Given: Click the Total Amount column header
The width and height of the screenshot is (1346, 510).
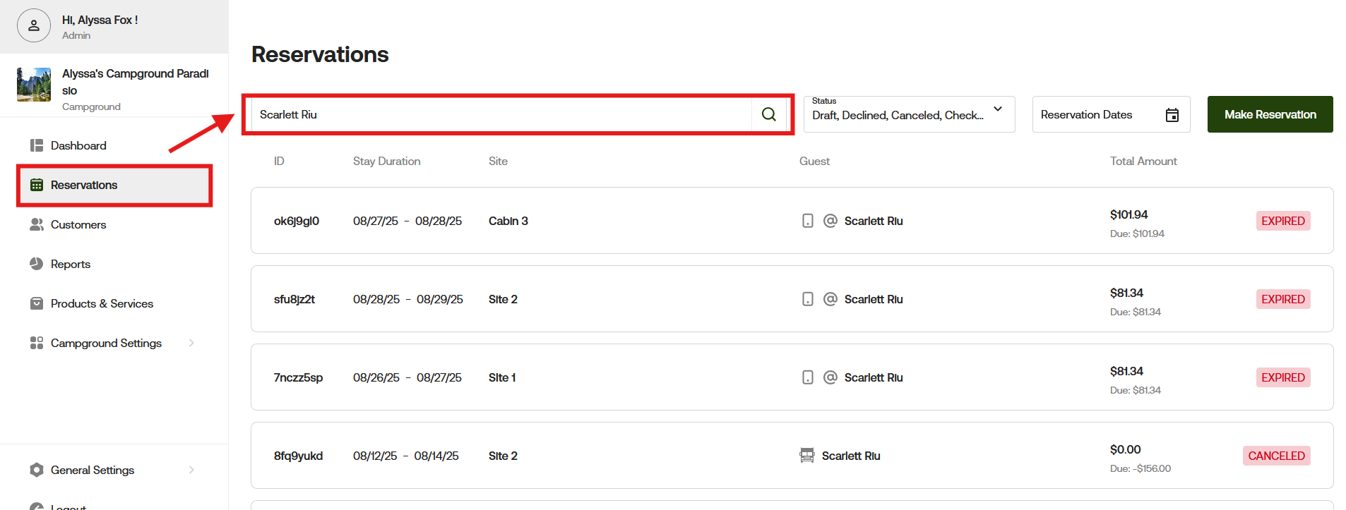Looking at the screenshot, I should point(1143,161).
